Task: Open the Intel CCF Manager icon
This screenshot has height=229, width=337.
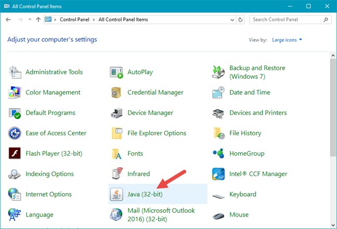Action: pyautogui.click(x=218, y=174)
